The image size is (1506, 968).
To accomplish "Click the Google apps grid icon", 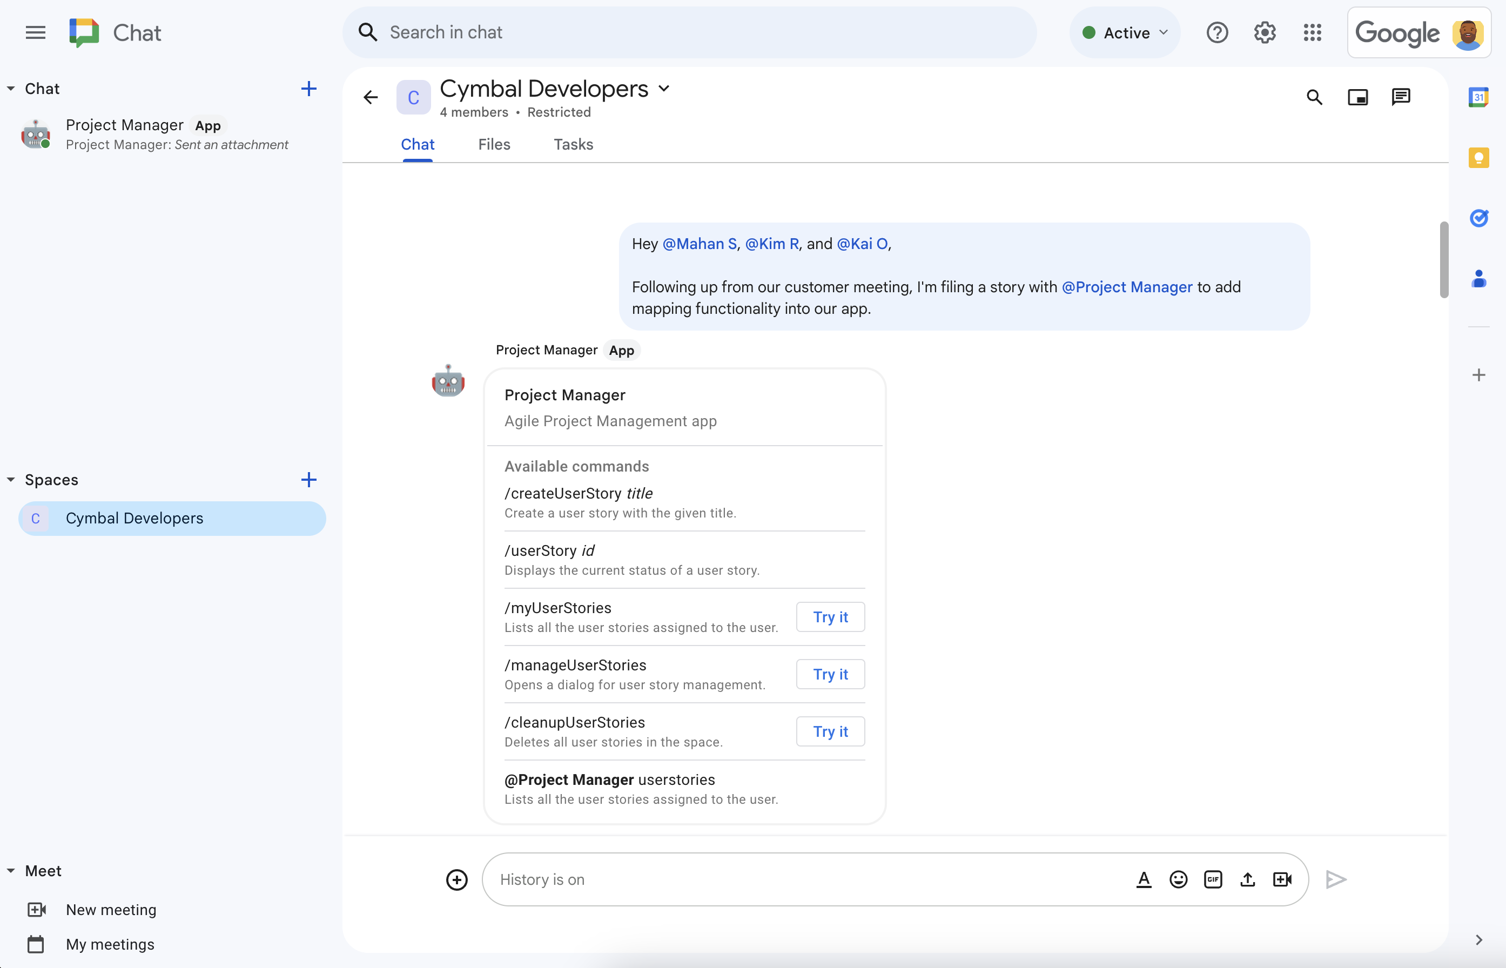I will 1314,32.
